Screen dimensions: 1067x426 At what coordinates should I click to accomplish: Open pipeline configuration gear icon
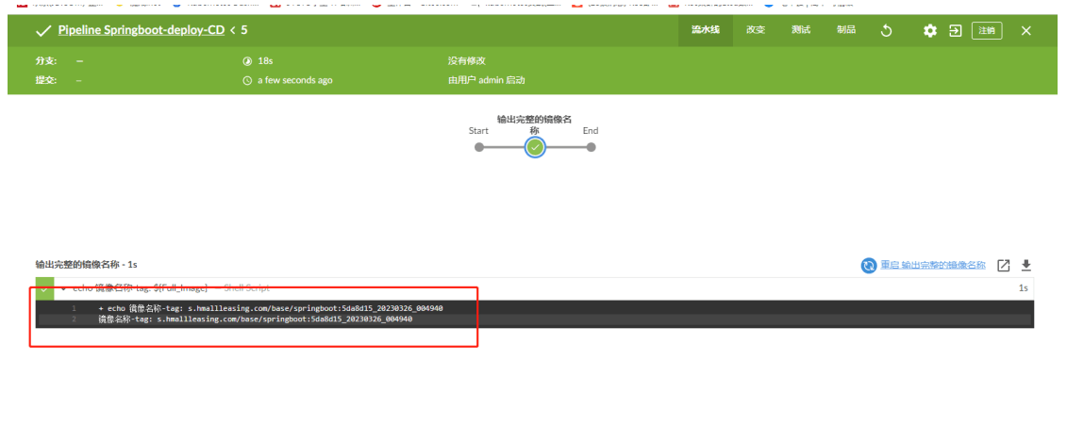pyautogui.click(x=929, y=30)
